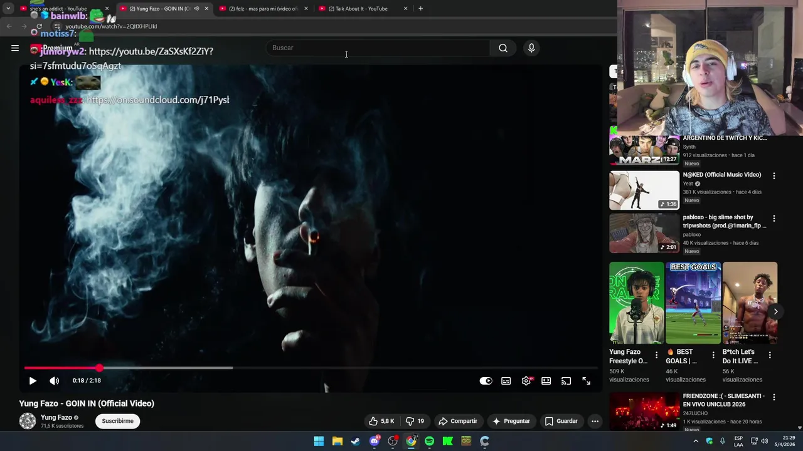Open Spotify from the taskbar
Screen dimensions: 803x451
point(429,441)
